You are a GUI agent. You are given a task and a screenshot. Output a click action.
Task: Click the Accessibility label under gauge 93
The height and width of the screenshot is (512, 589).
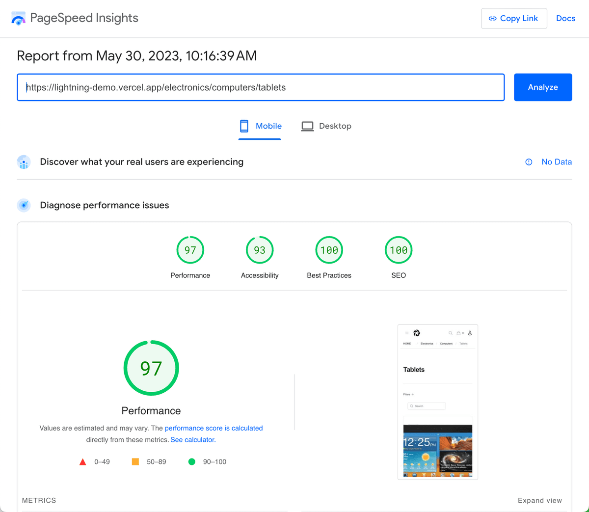coord(260,275)
